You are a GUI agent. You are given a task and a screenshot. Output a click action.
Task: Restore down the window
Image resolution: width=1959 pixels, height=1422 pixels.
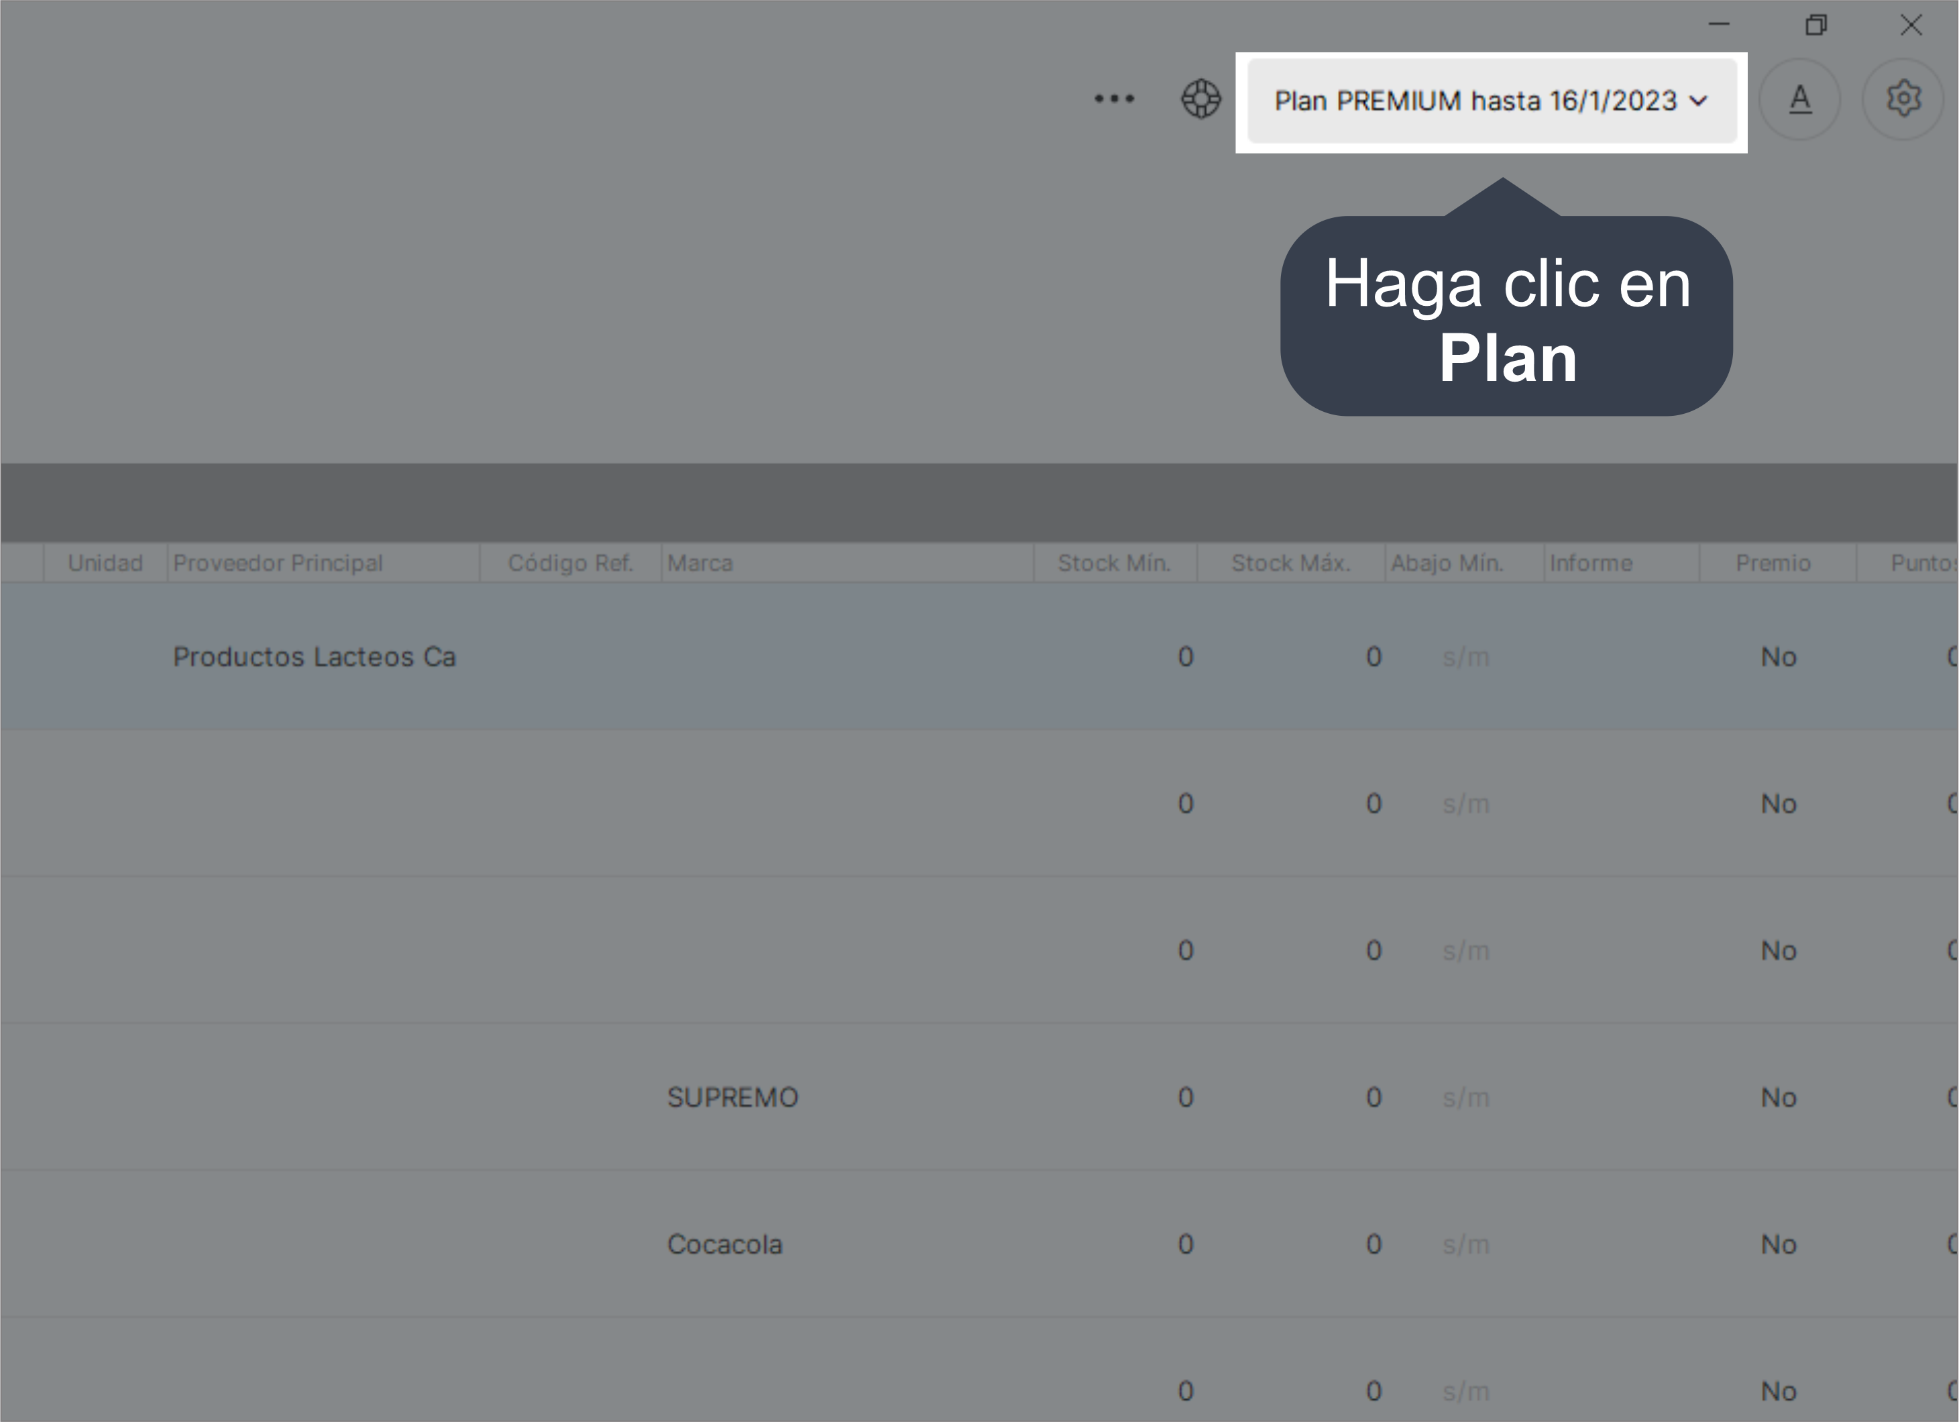click(1815, 25)
